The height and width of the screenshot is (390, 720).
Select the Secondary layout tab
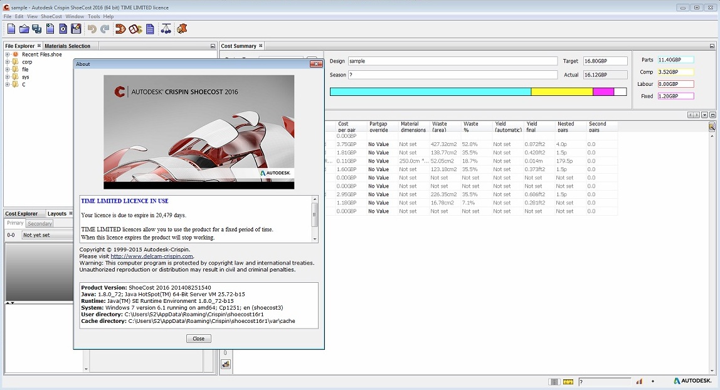point(40,223)
